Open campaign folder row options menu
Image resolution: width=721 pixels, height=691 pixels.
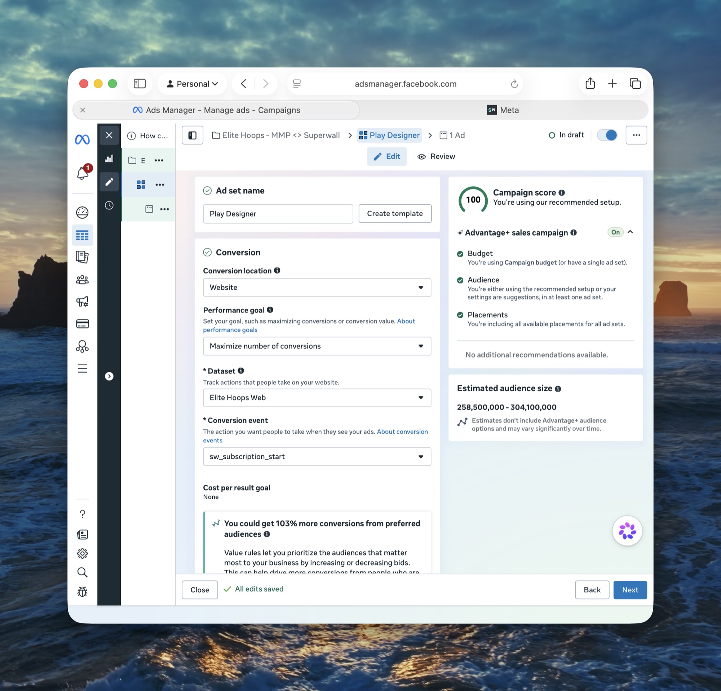(159, 160)
